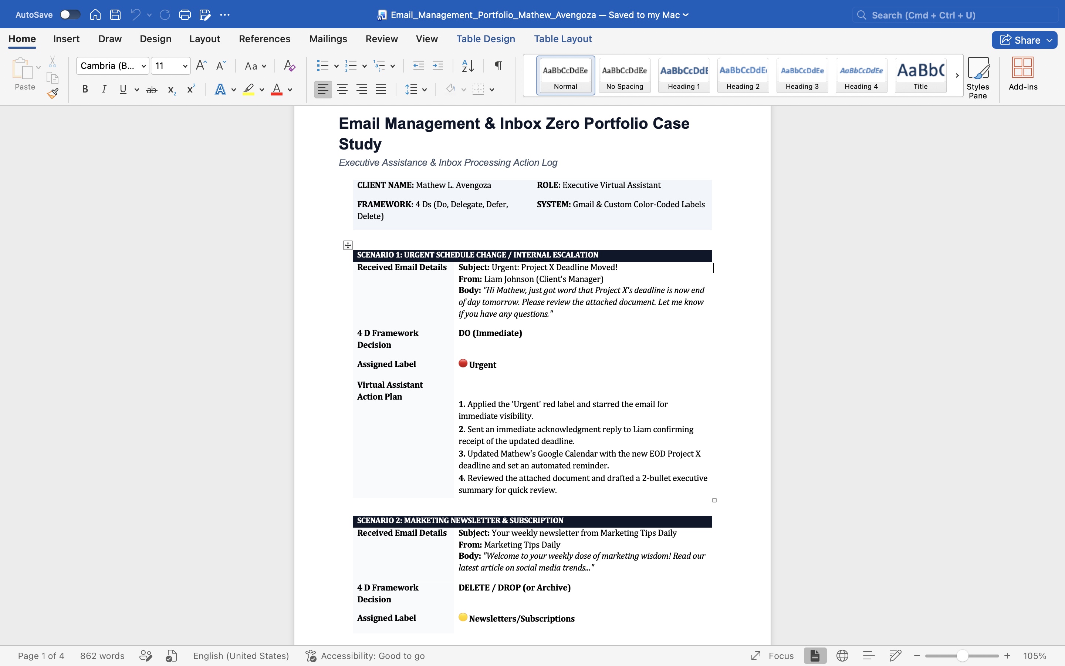This screenshot has width=1065, height=666.
Task: Click the Sort A-Z icon
Action: pos(468,65)
